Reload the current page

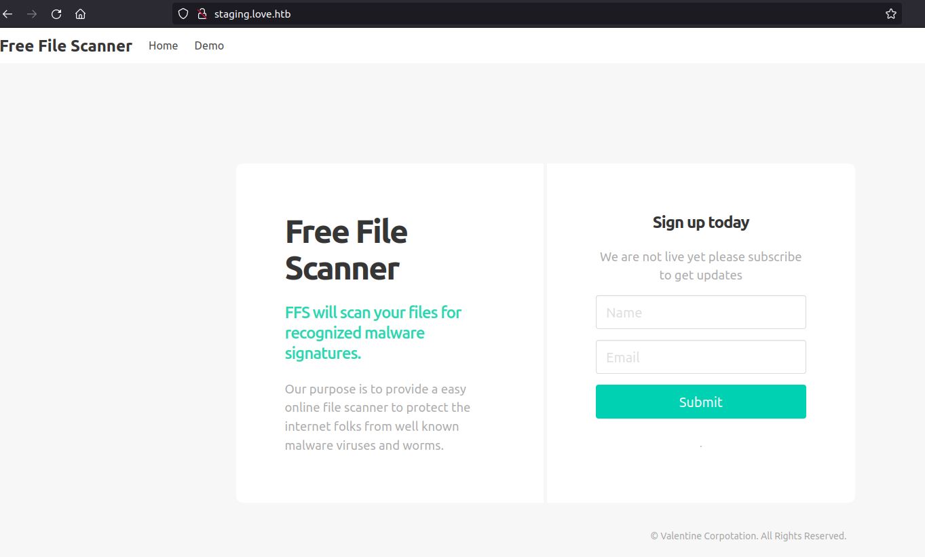coord(56,14)
